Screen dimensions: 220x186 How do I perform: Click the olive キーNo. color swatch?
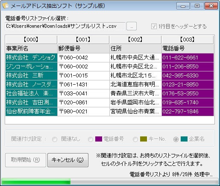(x=144, y=139)
